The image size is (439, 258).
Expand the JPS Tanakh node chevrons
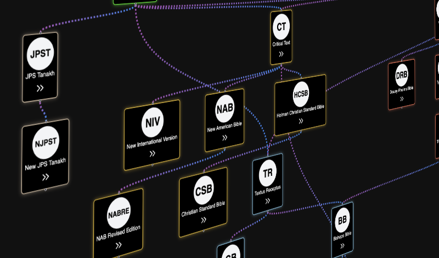[40, 88]
